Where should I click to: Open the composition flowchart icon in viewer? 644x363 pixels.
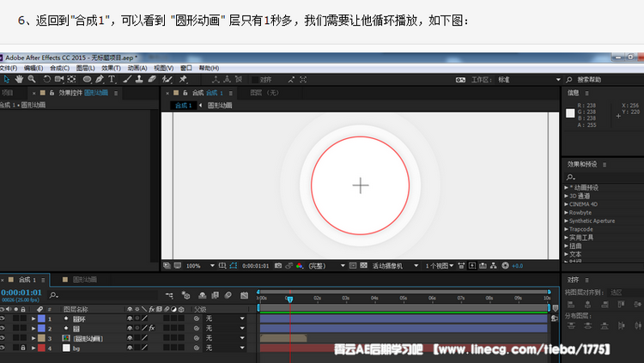493,266
